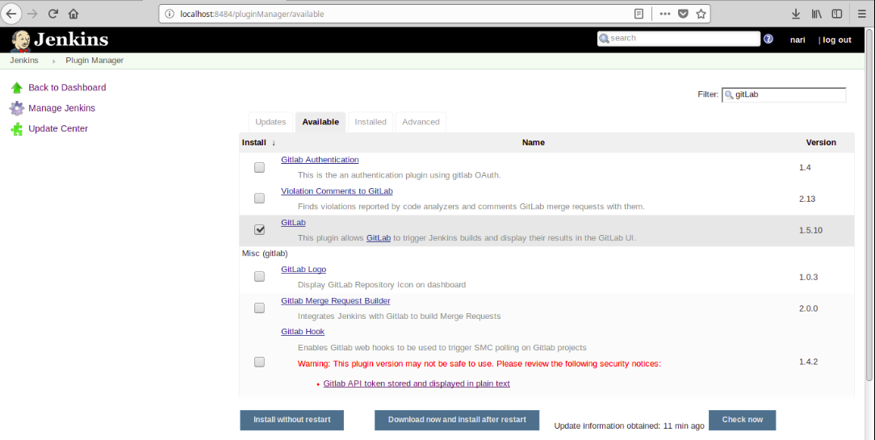Sort by Name column header
875x440 pixels.
[x=533, y=143]
